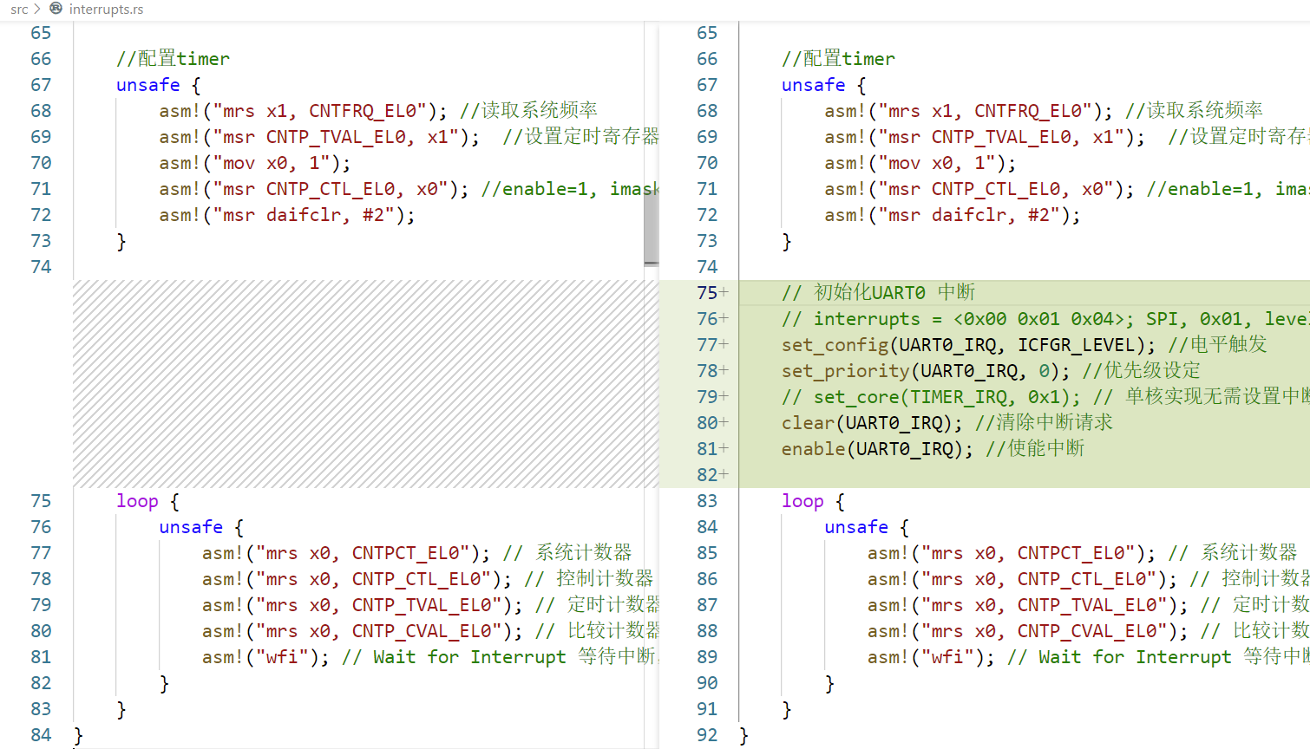Click the set_config call on added line 77
Viewport: 1310px width, 749px height.
point(835,345)
